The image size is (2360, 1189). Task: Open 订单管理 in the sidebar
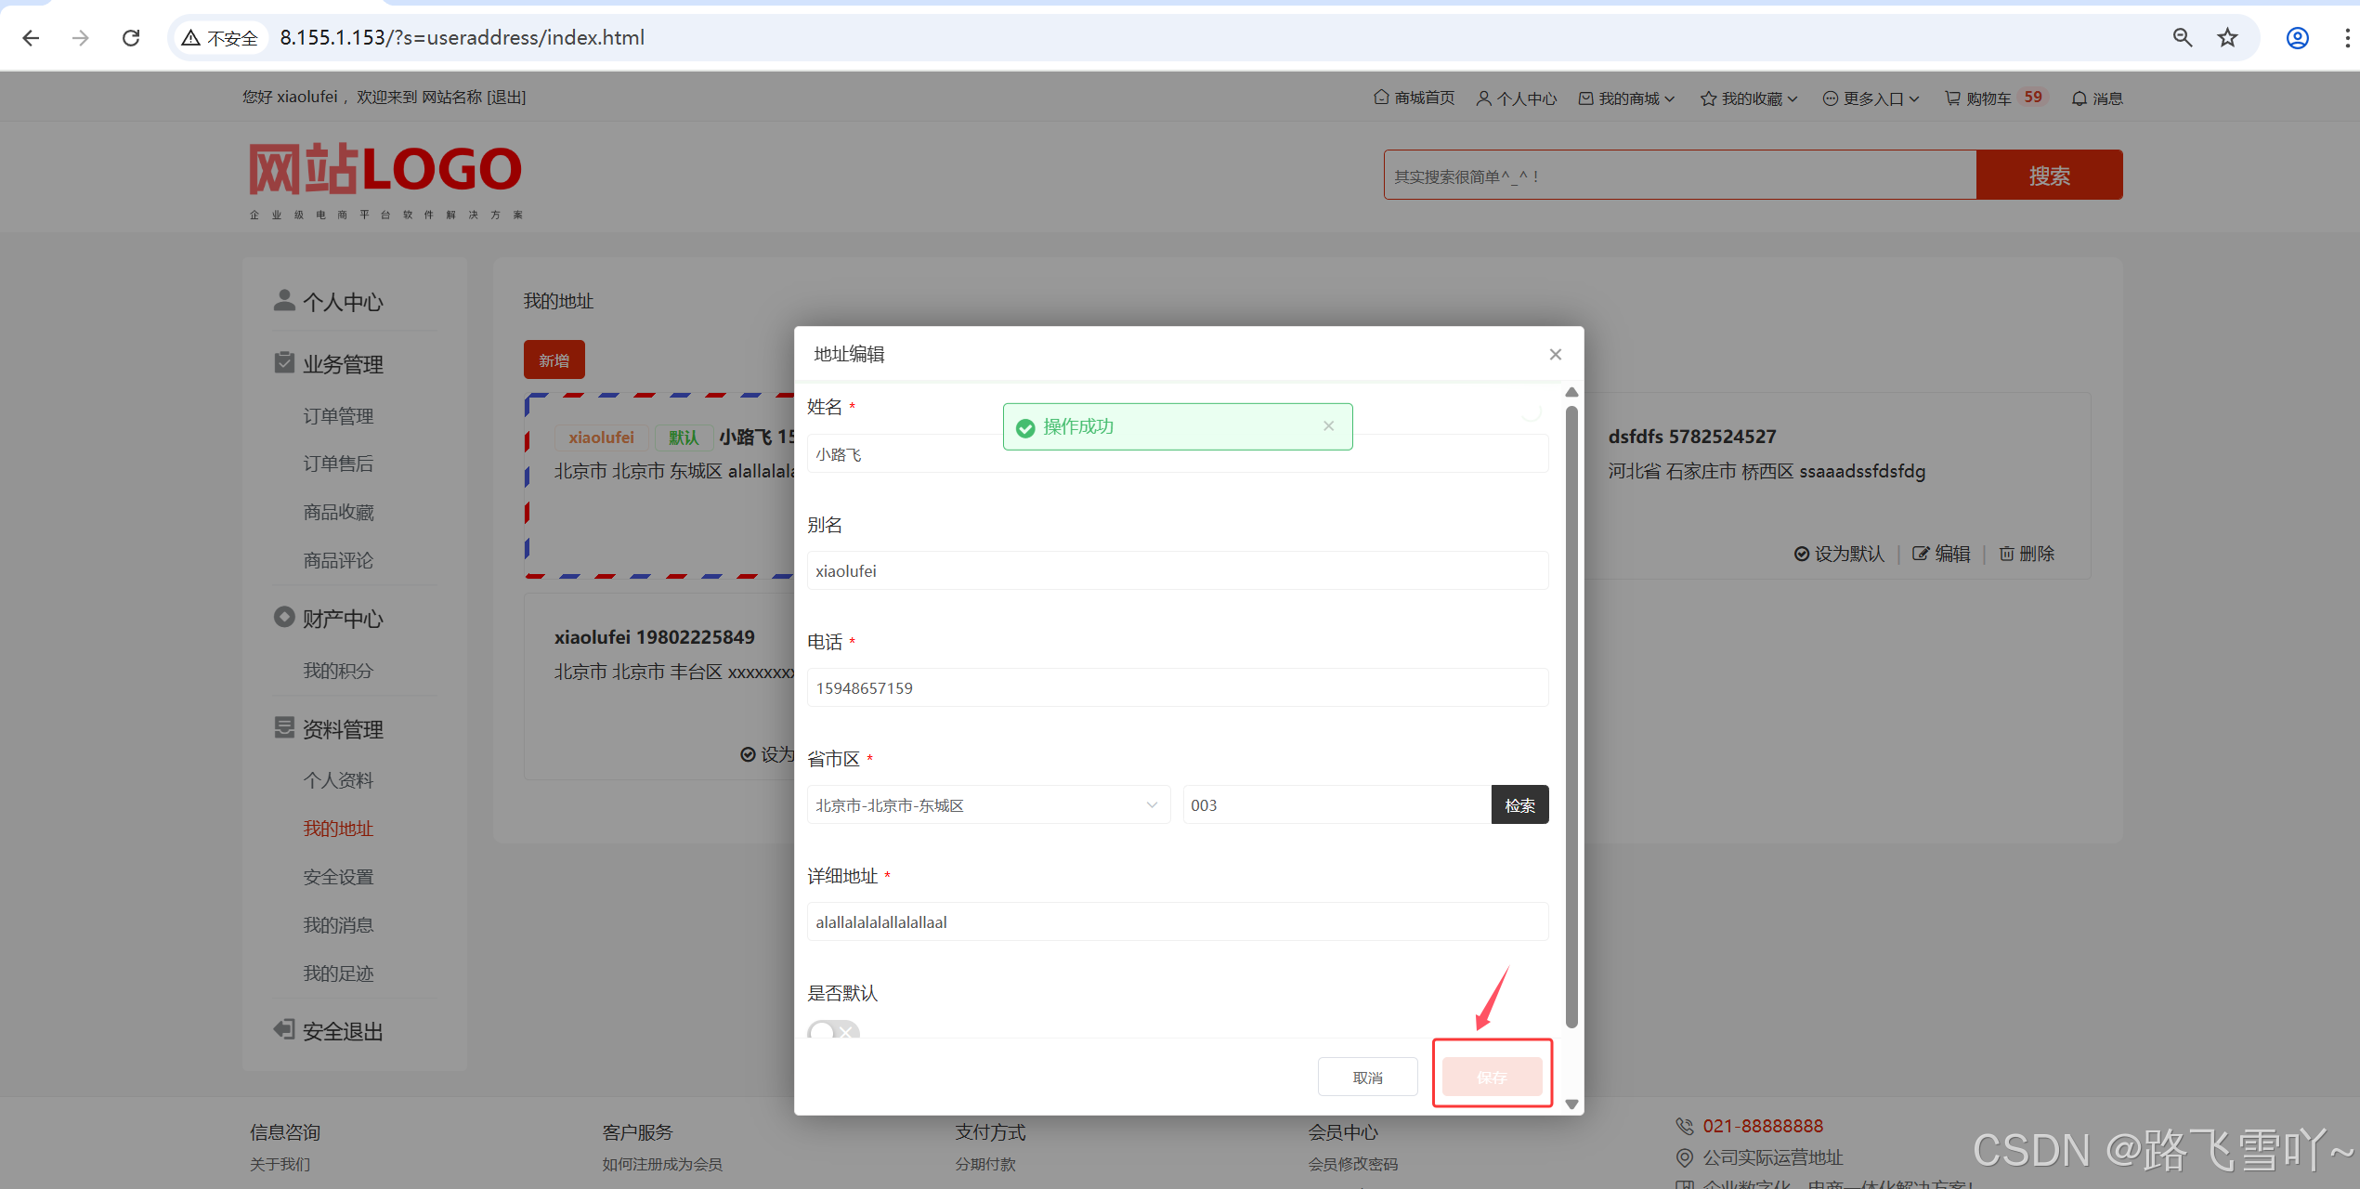(x=338, y=416)
